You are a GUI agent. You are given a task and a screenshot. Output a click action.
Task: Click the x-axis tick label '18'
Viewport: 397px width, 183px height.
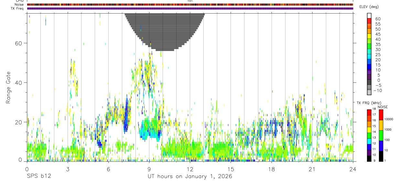(x=272, y=169)
